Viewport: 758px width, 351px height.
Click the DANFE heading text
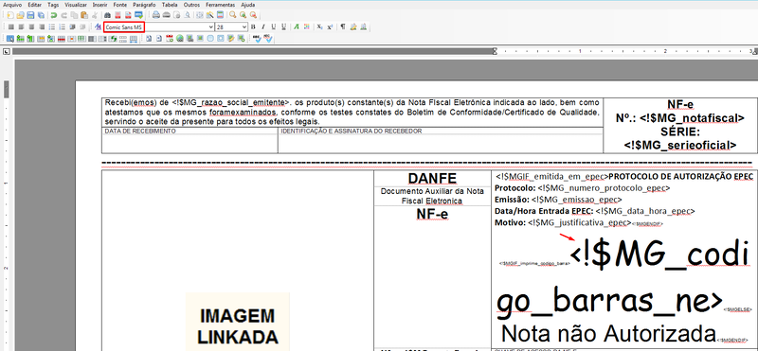[432, 178]
